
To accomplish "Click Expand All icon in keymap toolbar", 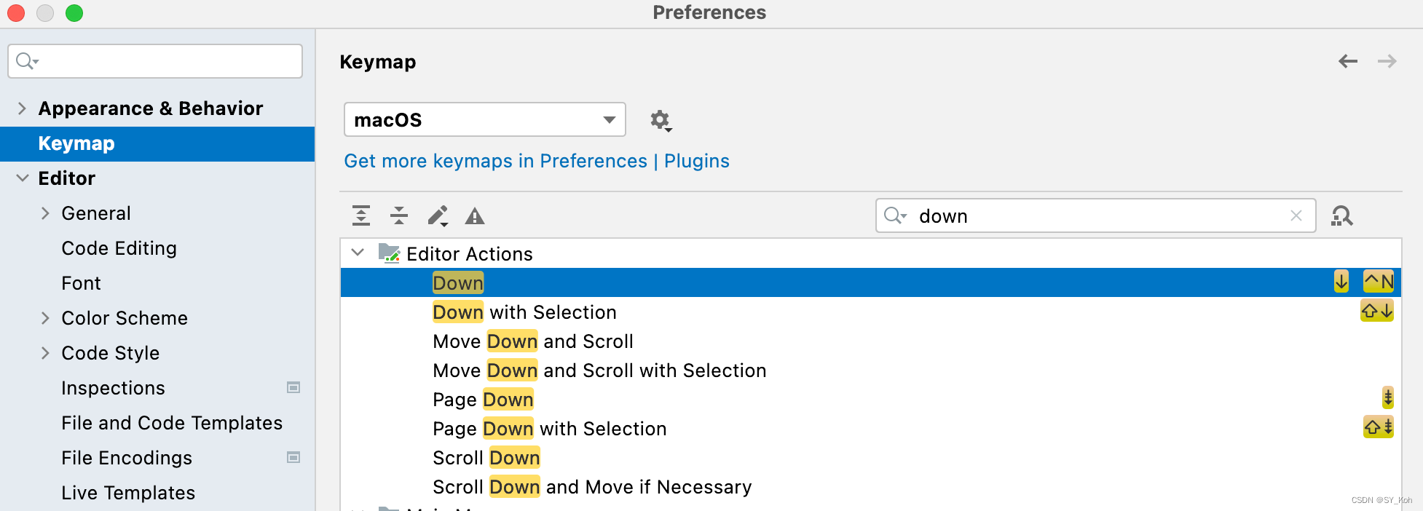I will [361, 215].
